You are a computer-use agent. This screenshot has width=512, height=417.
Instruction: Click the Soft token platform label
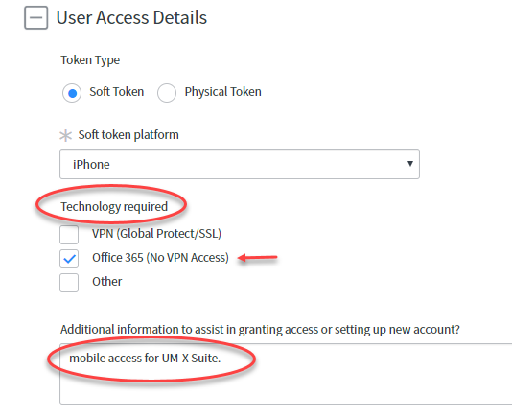[x=128, y=135]
